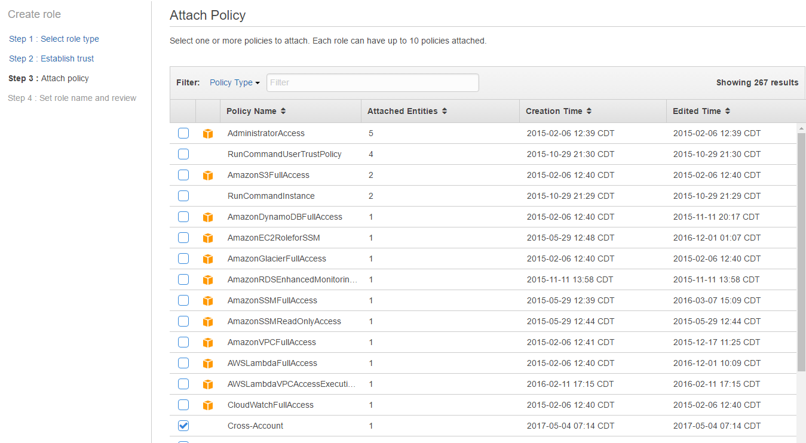Click the box icon beside AmazonGlacierFullAccess
Viewport: 806px width, 443px height.
[207, 259]
